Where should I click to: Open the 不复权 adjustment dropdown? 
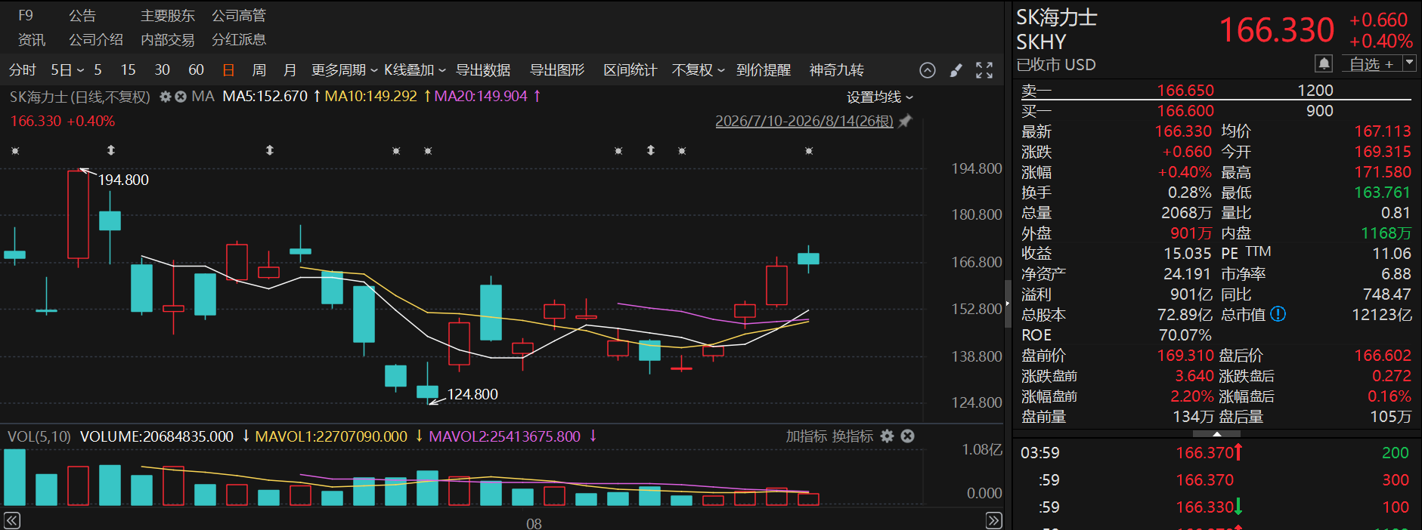pyautogui.click(x=698, y=70)
